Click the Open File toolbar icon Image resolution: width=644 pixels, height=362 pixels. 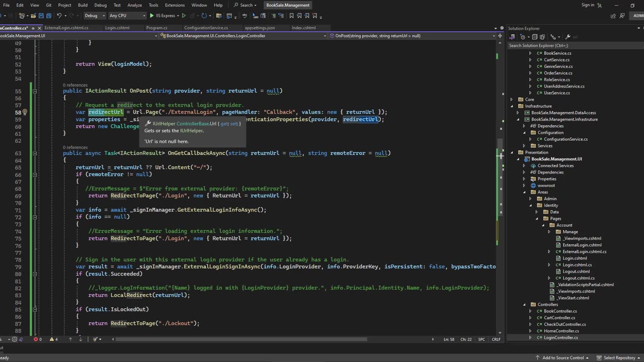(33, 16)
